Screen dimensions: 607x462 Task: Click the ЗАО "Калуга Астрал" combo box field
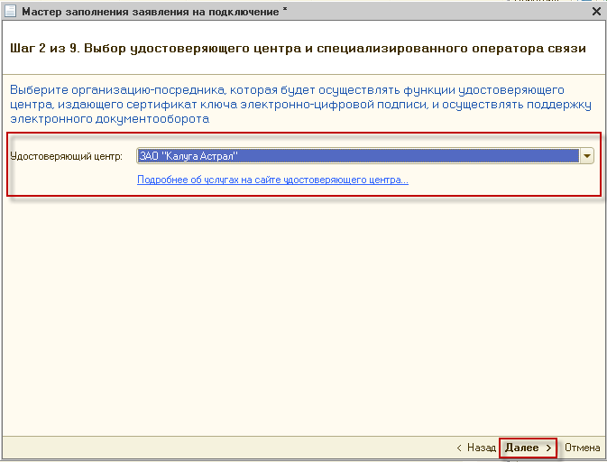point(357,156)
